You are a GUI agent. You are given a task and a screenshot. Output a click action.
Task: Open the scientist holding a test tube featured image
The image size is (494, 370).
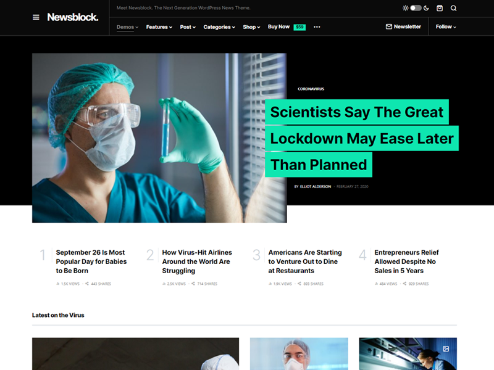point(159,138)
